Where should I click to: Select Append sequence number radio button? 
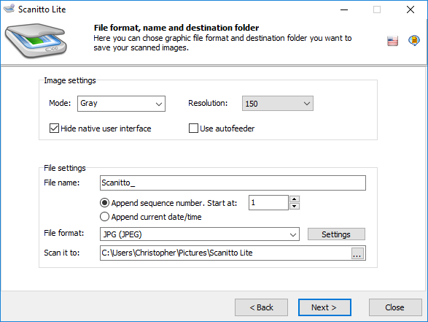click(x=104, y=203)
